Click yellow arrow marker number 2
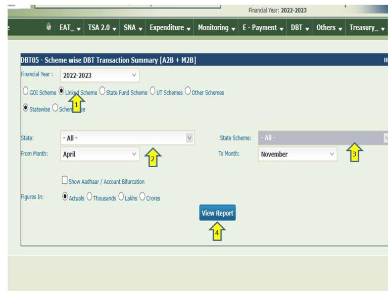 coord(153,157)
